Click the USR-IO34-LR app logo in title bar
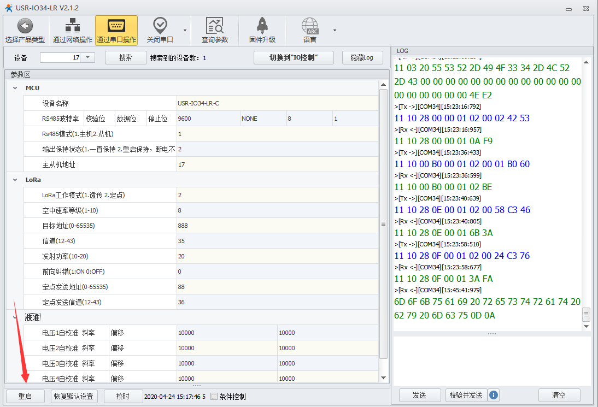 tap(8, 8)
